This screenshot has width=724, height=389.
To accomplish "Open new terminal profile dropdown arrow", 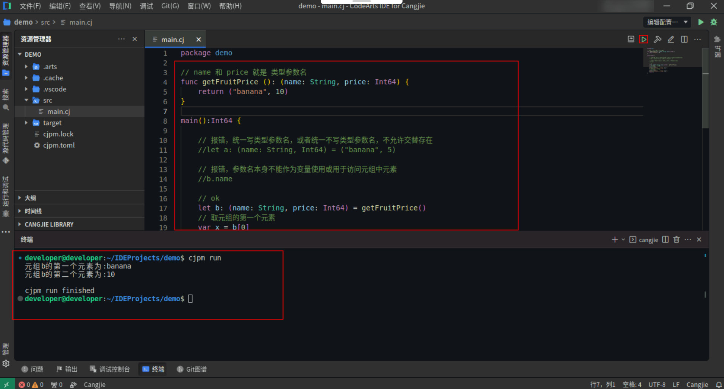I will (x=623, y=240).
